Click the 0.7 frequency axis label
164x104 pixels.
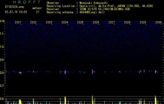tap(2, 86)
